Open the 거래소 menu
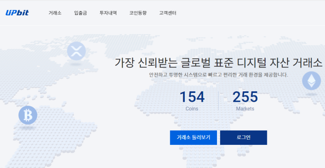 tap(55, 13)
